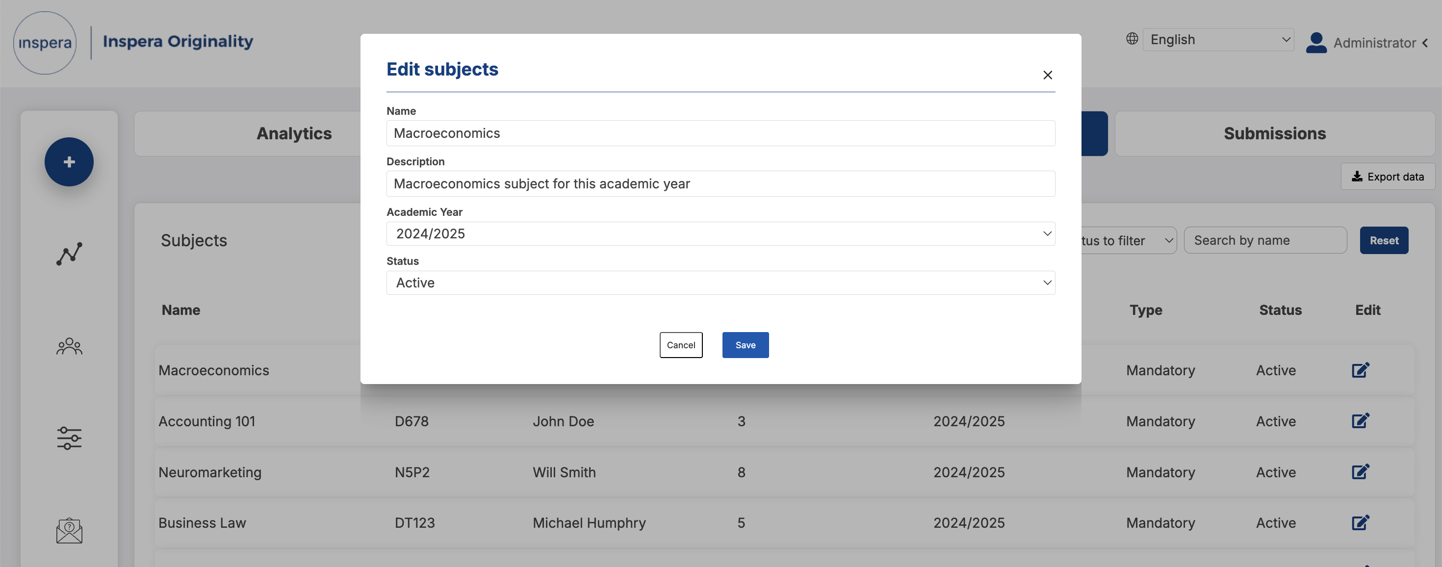Screen dimensions: 1442x567
Task: Click the Save button
Action: [x=745, y=345]
